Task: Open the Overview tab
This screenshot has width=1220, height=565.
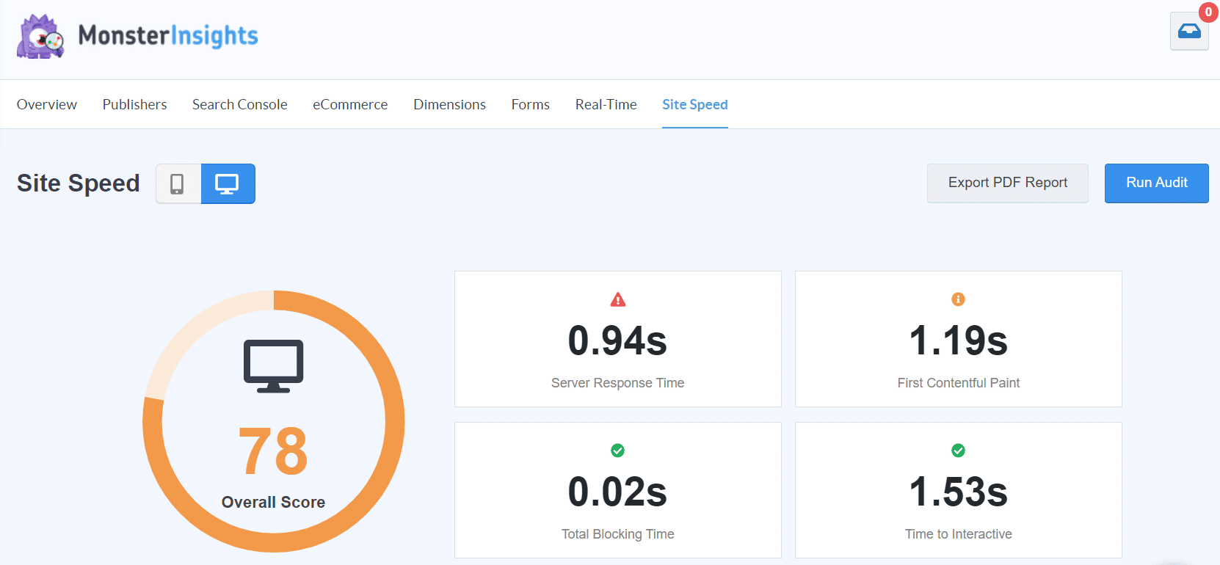Action: coord(47,104)
